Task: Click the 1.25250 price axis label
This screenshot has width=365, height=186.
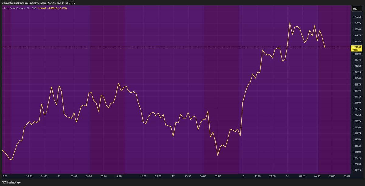Action: click(356, 17)
